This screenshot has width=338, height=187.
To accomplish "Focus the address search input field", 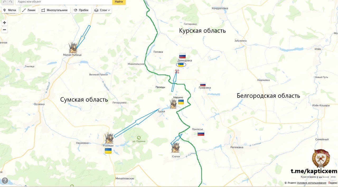I will click(64, 2).
